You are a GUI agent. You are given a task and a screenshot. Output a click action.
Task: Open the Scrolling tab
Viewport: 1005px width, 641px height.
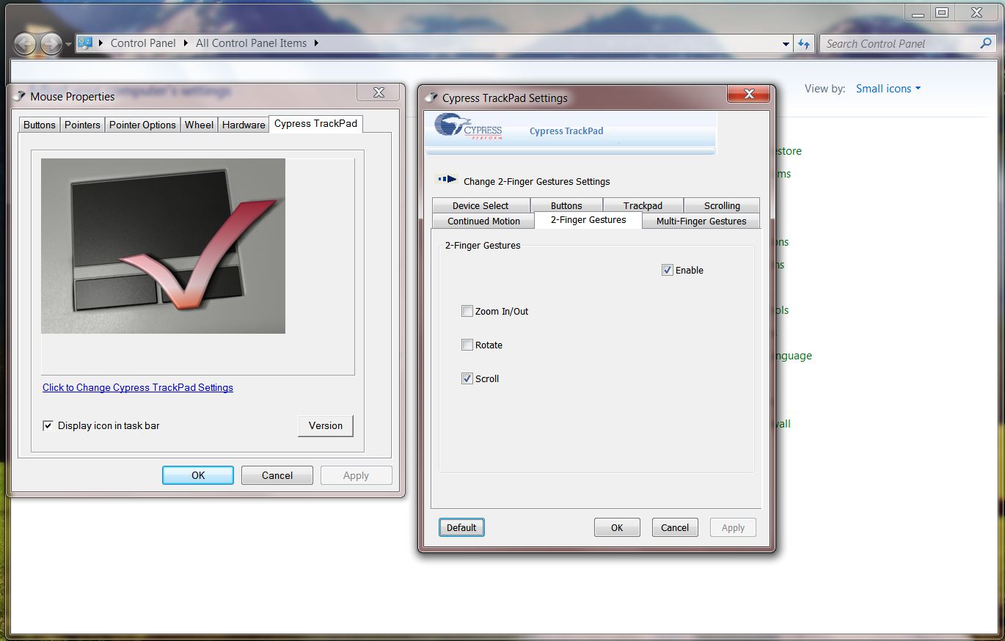(722, 205)
